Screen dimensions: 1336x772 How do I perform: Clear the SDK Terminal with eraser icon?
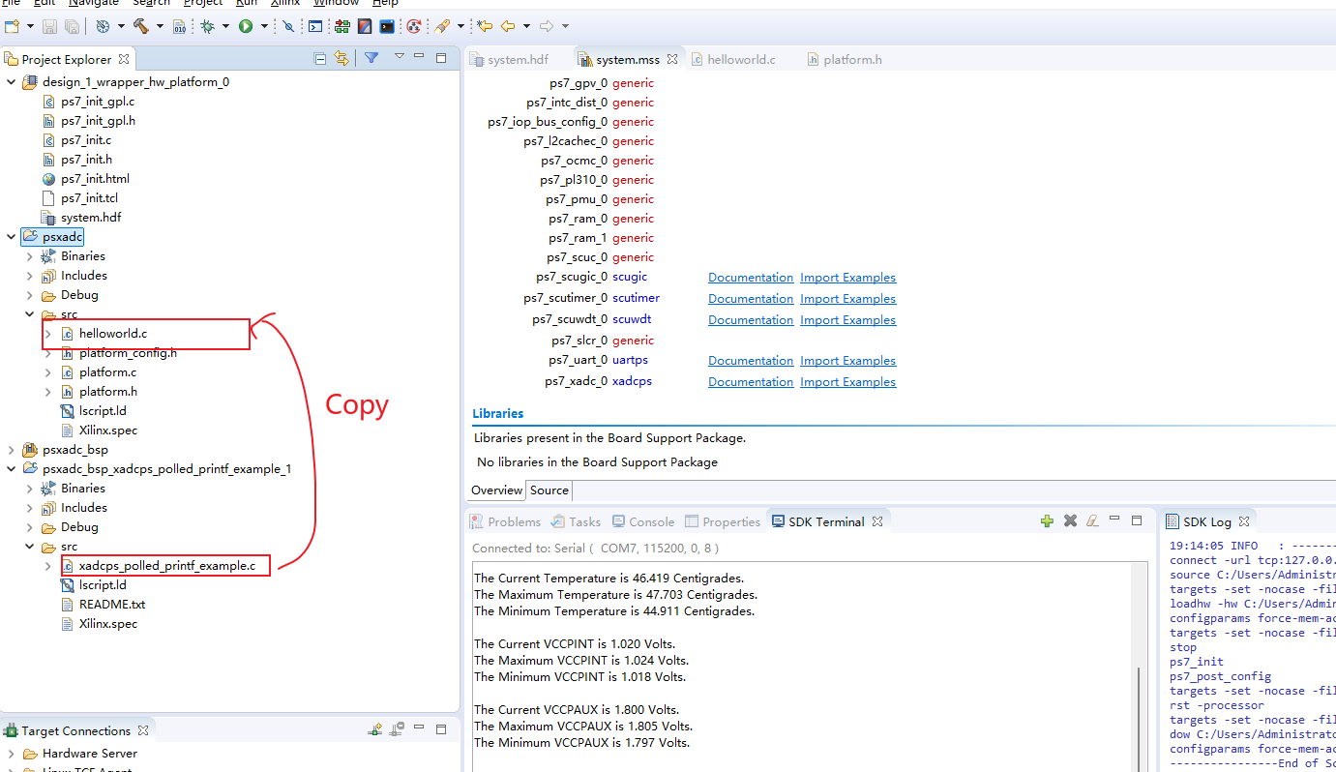tap(1092, 520)
